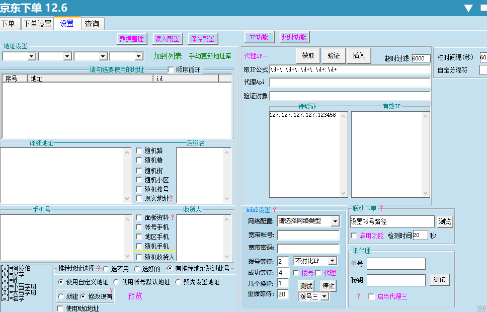Open the 查询 tab
Image resolution: width=487 pixels, height=312 pixels.
coord(92,24)
